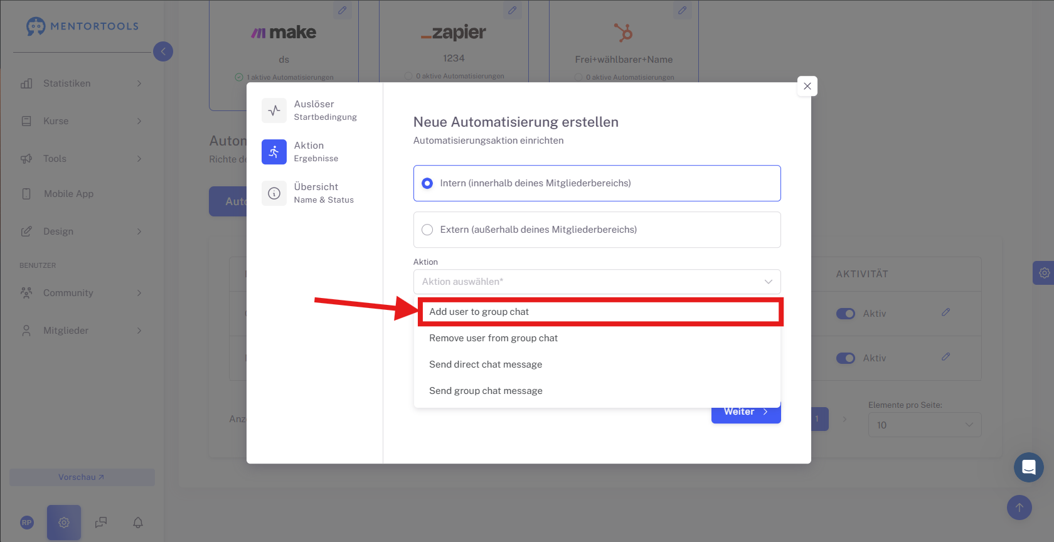Toggle the first Aktiv switch off
The width and height of the screenshot is (1054, 542).
click(846, 314)
